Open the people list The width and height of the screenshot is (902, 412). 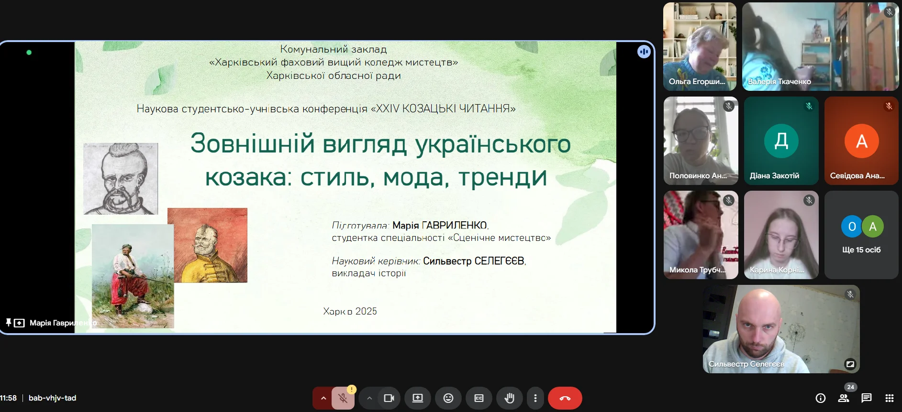pyautogui.click(x=843, y=398)
